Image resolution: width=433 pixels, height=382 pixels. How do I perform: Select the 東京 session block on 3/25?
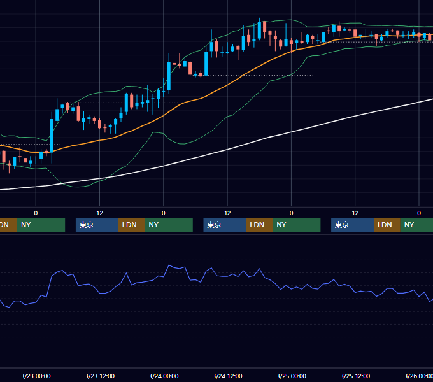click(x=353, y=225)
